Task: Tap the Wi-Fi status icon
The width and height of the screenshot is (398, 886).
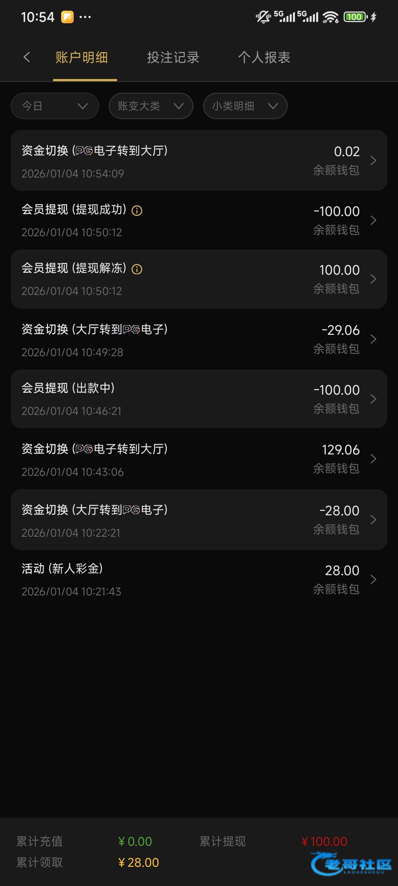Action: point(331,17)
